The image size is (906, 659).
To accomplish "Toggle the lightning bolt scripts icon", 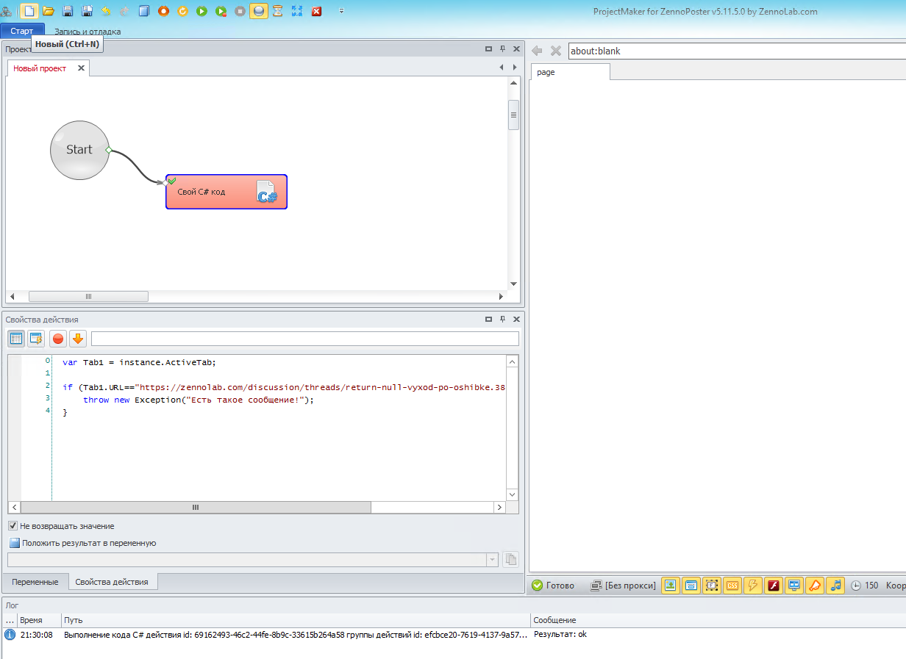I will [752, 586].
